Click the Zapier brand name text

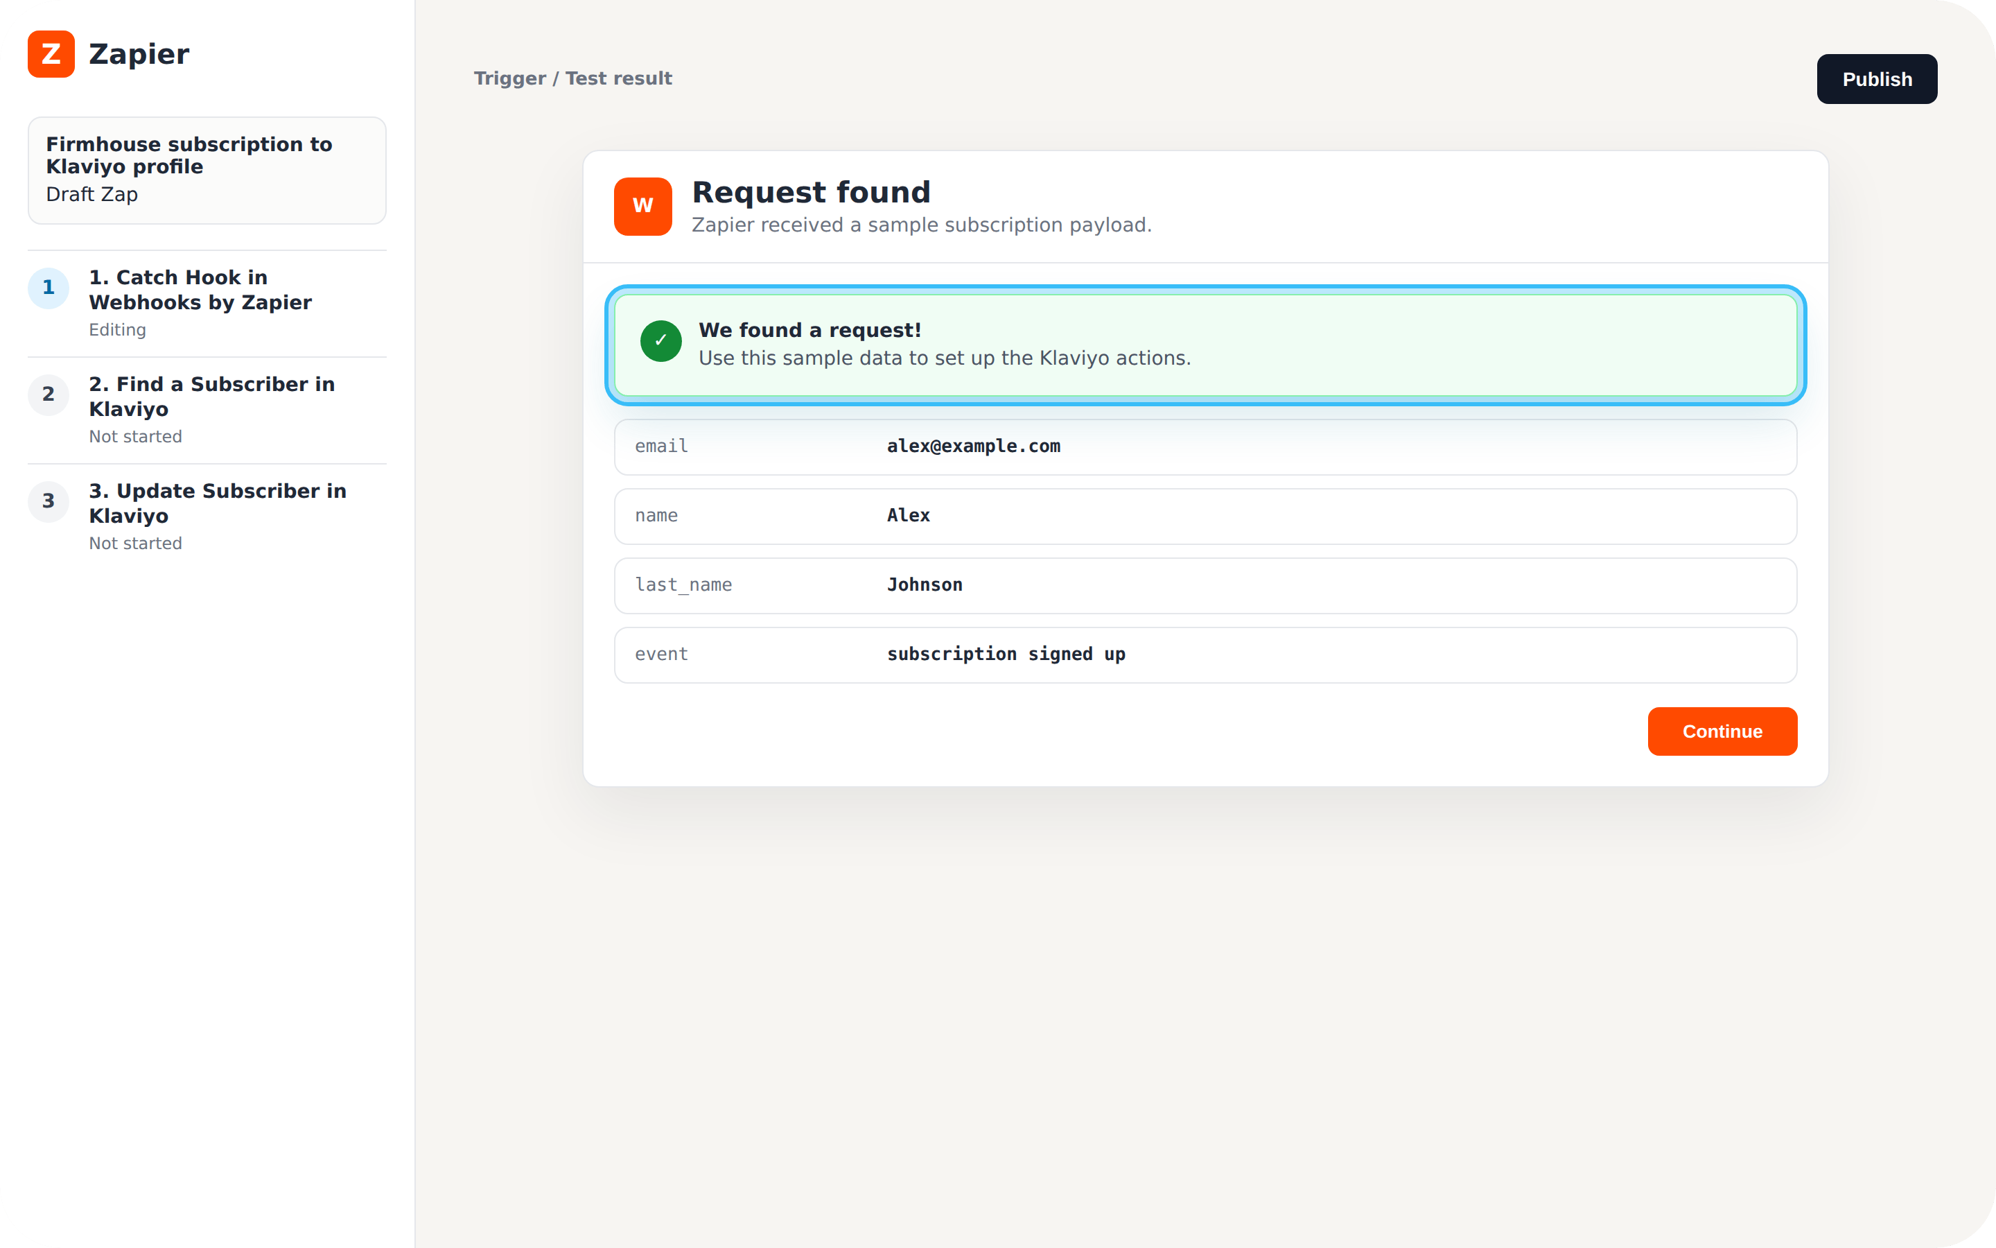coord(139,55)
